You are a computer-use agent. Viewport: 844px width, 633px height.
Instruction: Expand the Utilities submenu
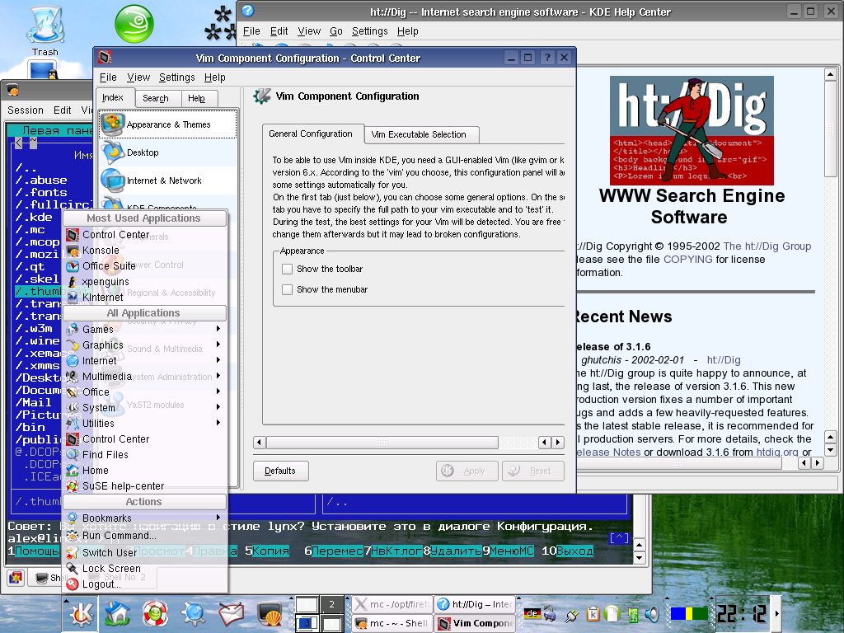pos(145,423)
